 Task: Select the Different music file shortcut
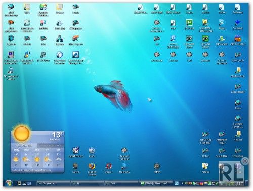click(x=238, y=9)
